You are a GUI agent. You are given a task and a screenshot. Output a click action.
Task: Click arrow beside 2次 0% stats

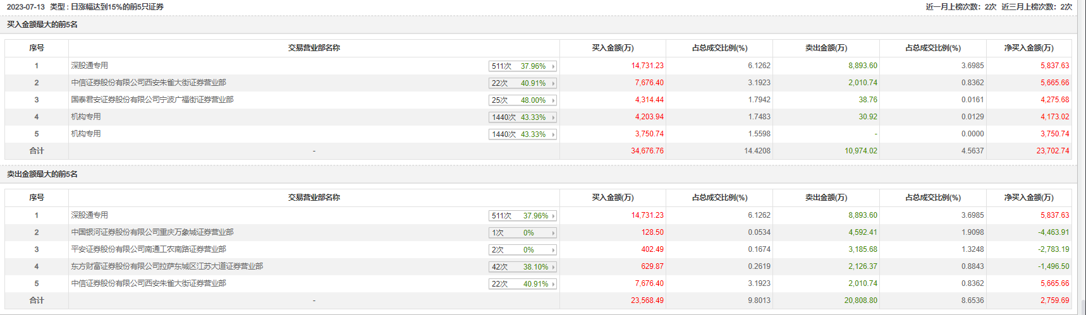tap(553, 250)
